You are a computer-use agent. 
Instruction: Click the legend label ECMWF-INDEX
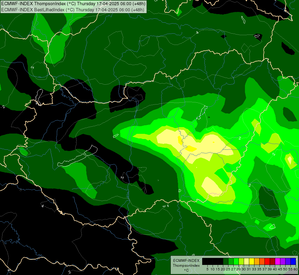[x=186, y=261]
